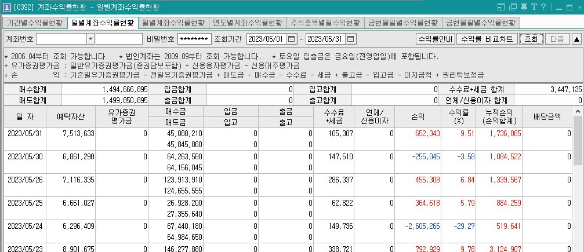Screen dimensions: 584x252
Task: Open the start date calendar picker
Action: (292, 39)
